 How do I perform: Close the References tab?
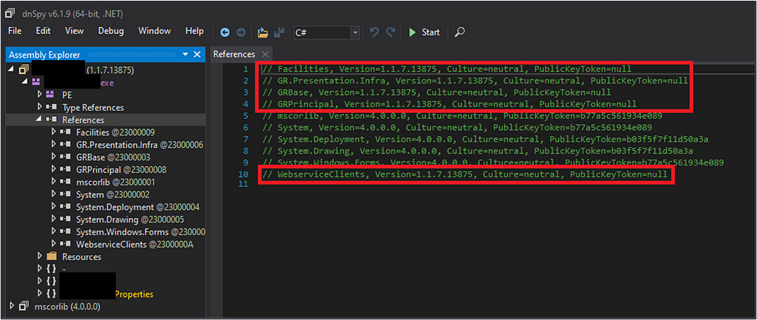pyautogui.click(x=265, y=55)
